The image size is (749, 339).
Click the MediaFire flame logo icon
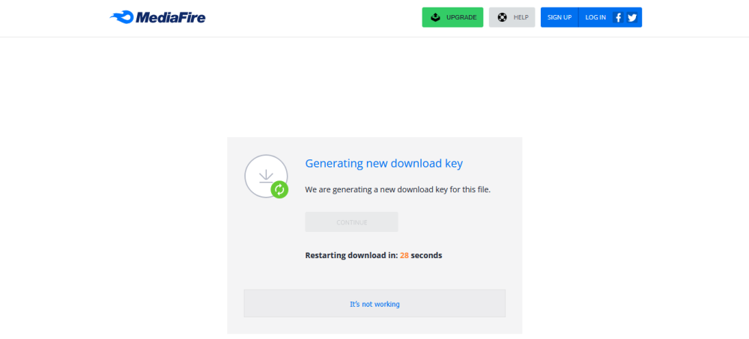tap(121, 17)
